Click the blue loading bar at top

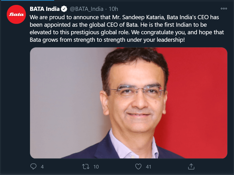(25, 0)
